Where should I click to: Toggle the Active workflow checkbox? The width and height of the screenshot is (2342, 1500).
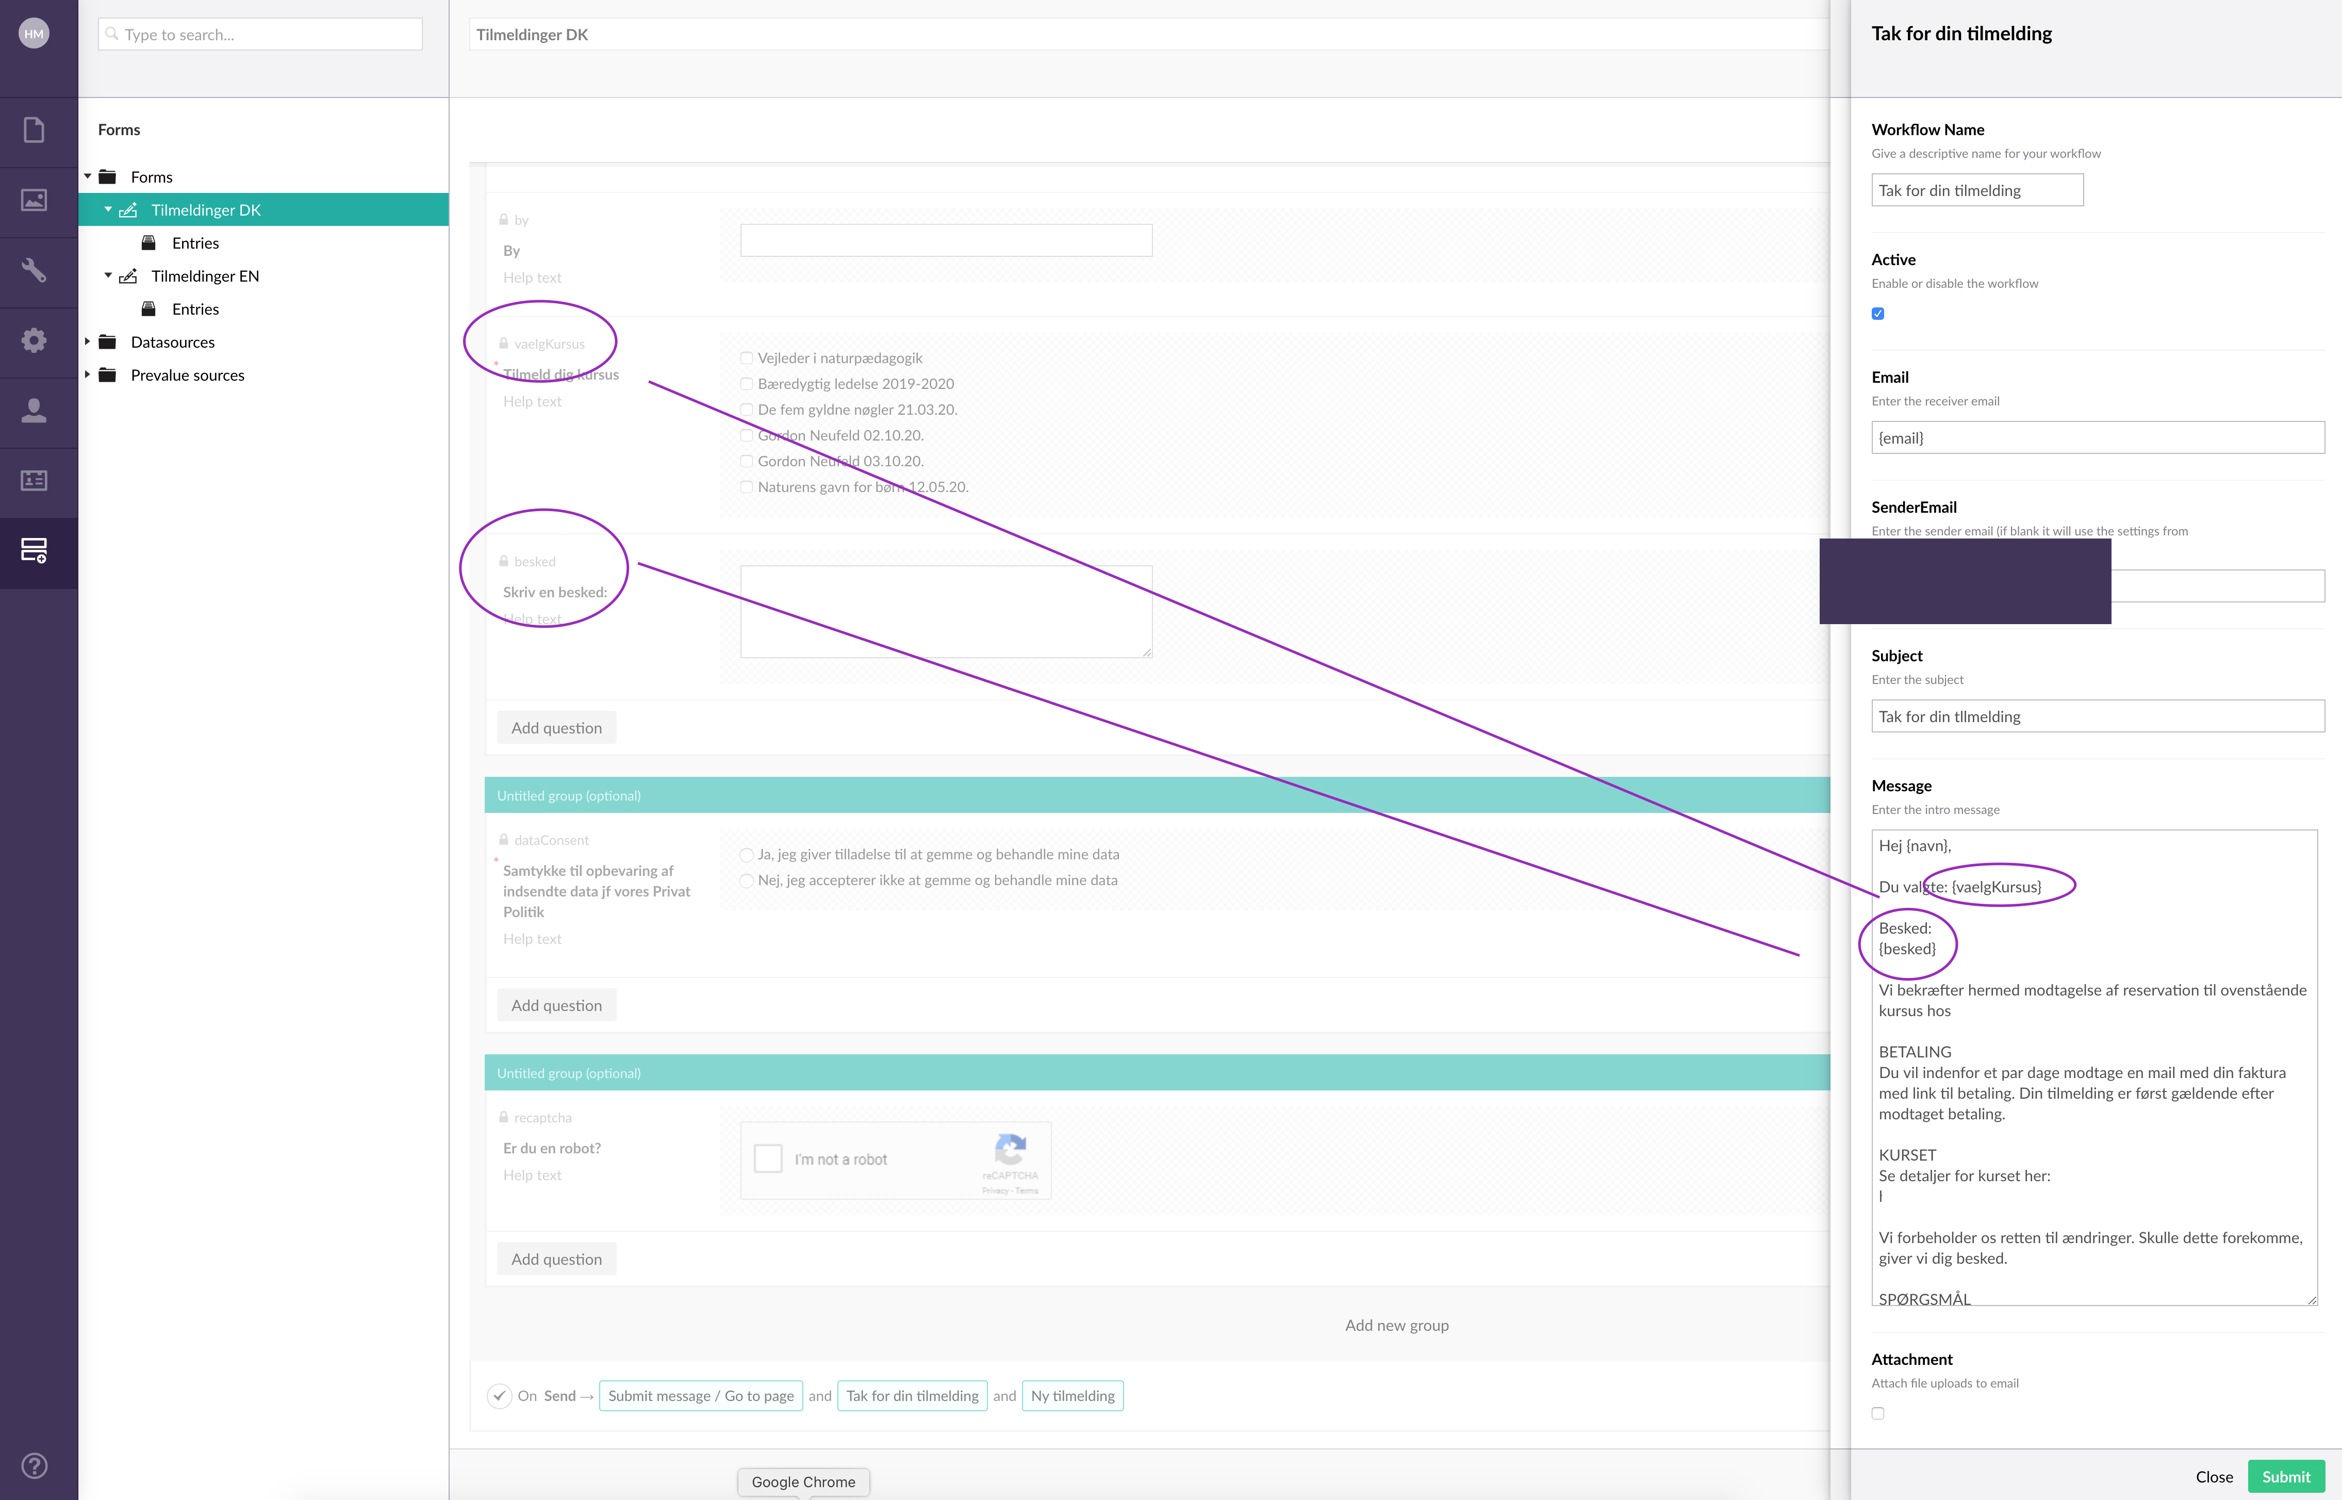1878,314
